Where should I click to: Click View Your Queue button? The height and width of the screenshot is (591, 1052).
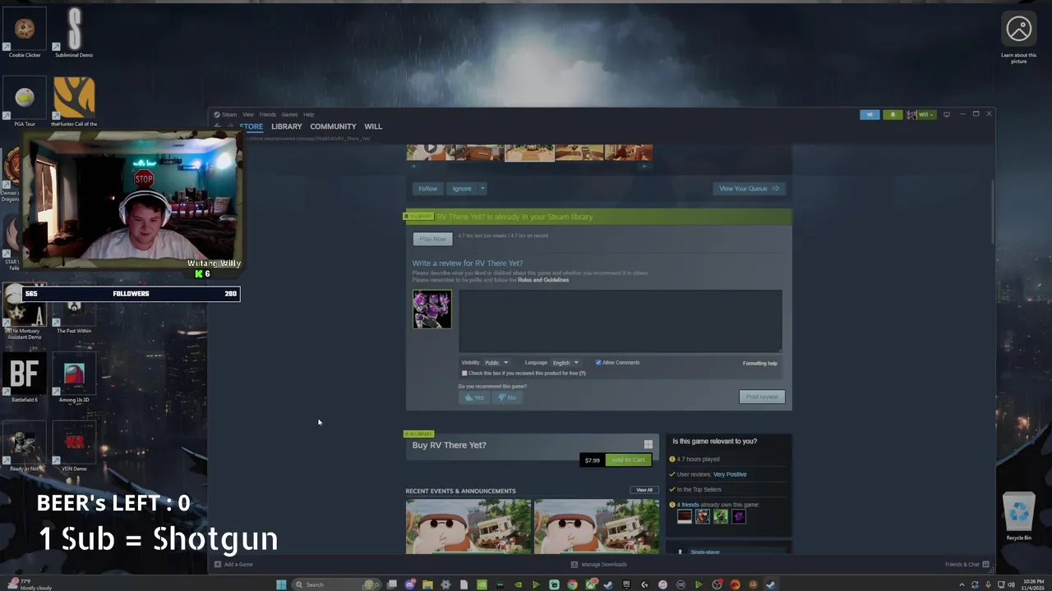coord(749,189)
